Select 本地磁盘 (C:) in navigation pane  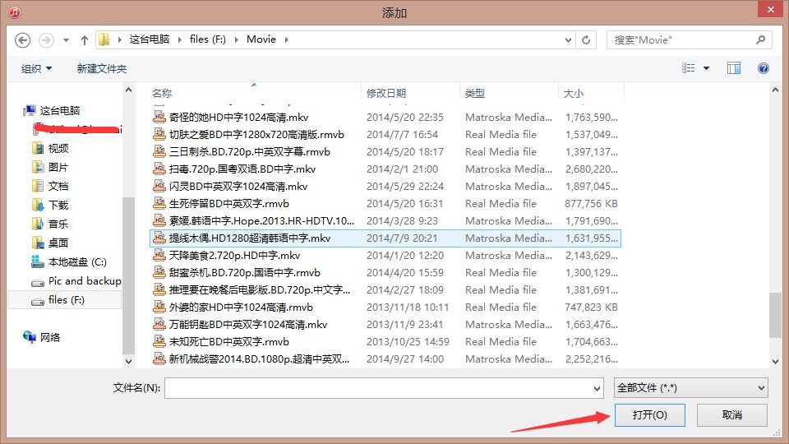pyautogui.click(x=77, y=261)
